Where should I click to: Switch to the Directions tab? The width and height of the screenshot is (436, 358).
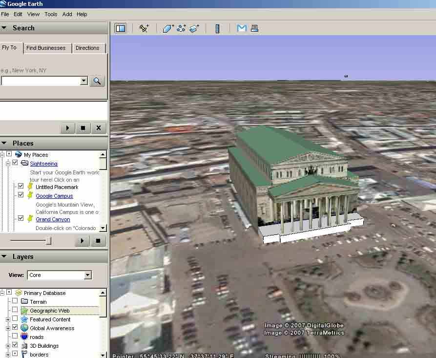click(x=87, y=48)
